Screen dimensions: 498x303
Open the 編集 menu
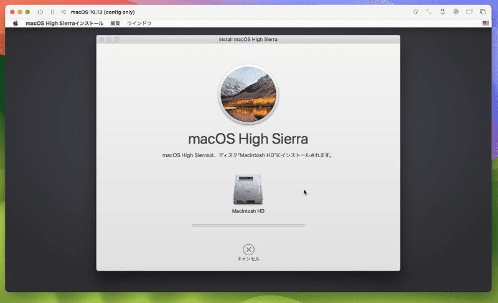coord(115,23)
